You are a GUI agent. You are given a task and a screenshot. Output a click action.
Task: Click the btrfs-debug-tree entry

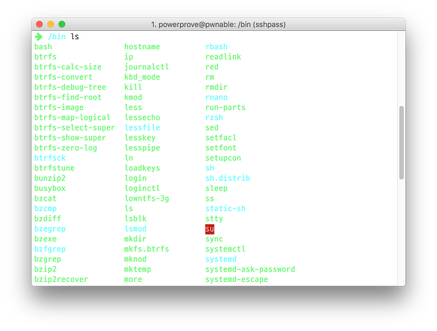70,87
